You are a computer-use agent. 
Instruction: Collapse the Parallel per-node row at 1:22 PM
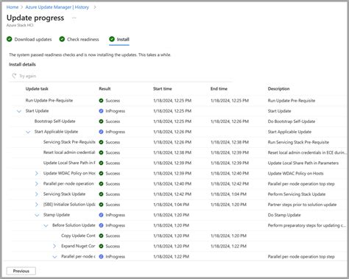pos(54,257)
